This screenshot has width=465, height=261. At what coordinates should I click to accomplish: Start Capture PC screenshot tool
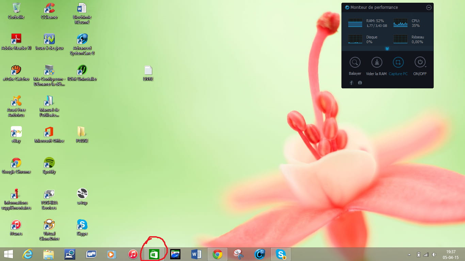(x=398, y=62)
